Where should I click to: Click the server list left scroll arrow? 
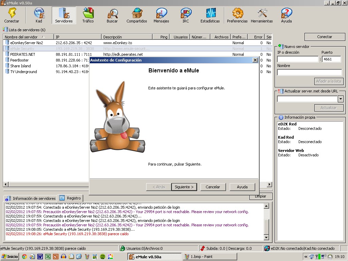pos(6,184)
